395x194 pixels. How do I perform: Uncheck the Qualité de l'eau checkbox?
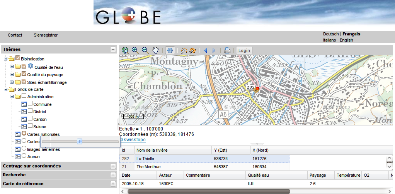[24, 66]
